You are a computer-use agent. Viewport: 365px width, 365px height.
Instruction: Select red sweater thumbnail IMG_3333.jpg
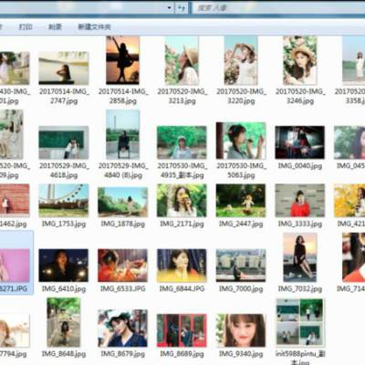click(300, 200)
